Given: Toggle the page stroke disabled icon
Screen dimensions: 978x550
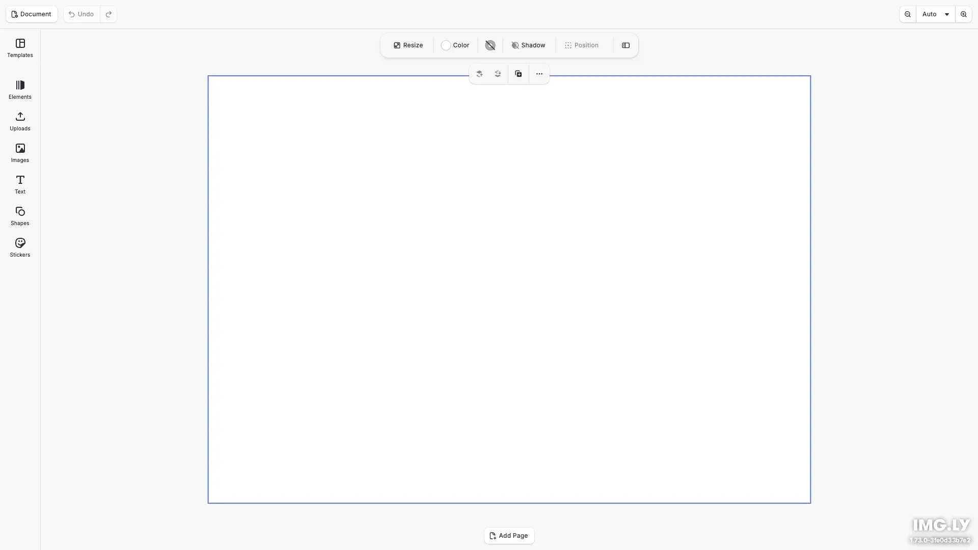Looking at the screenshot, I should point(490,45).
